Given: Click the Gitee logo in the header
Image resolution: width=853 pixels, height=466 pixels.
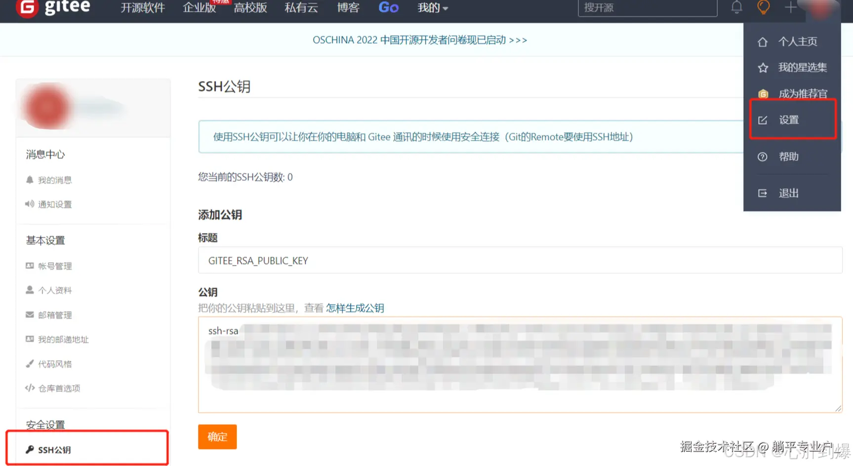Looking at the screenshot, I should pos(53,8).
